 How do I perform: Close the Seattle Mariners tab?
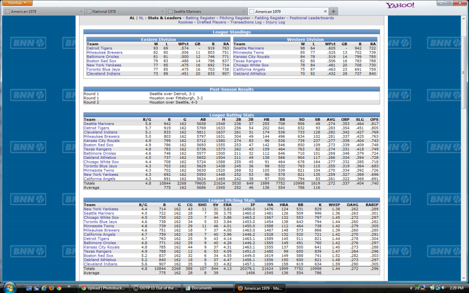click(x=244, y=11)
